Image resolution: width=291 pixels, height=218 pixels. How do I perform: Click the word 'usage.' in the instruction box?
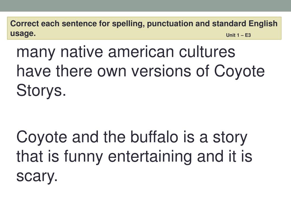pos(23,33)
